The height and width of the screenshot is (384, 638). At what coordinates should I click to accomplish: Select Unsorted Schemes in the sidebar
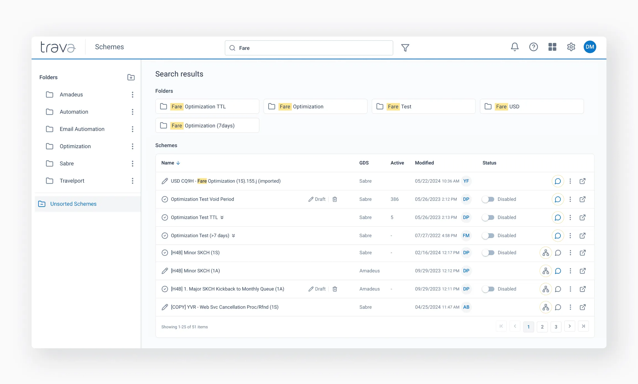73,204
